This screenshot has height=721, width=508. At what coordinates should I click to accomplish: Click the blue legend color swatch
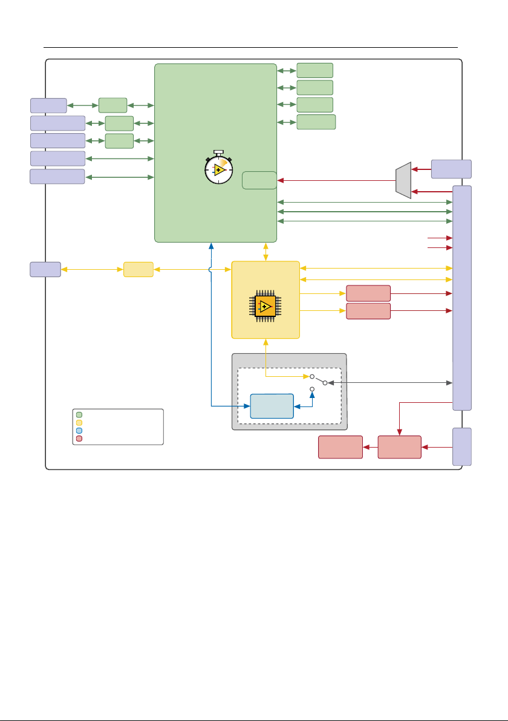point(79,431)
